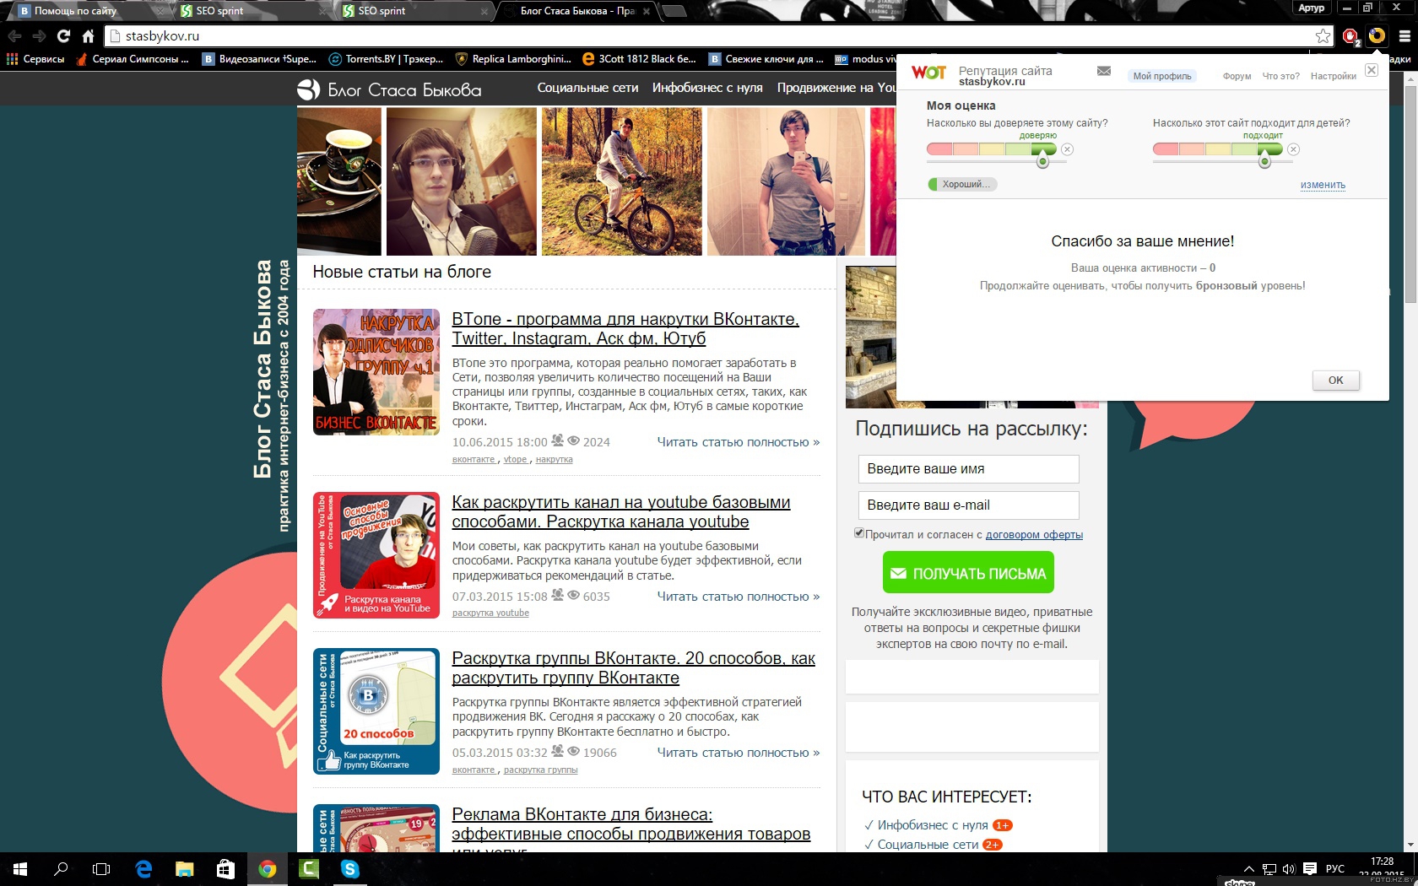Click раскрутка youtube tag link
The image size is (1418, 886).
pos(490,613)
